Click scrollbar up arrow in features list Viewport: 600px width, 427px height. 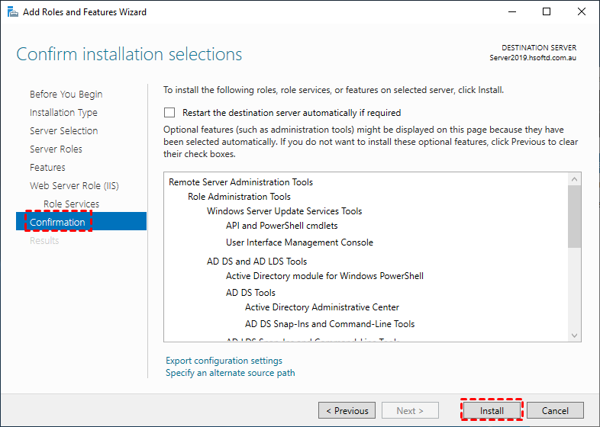[575, 178]
